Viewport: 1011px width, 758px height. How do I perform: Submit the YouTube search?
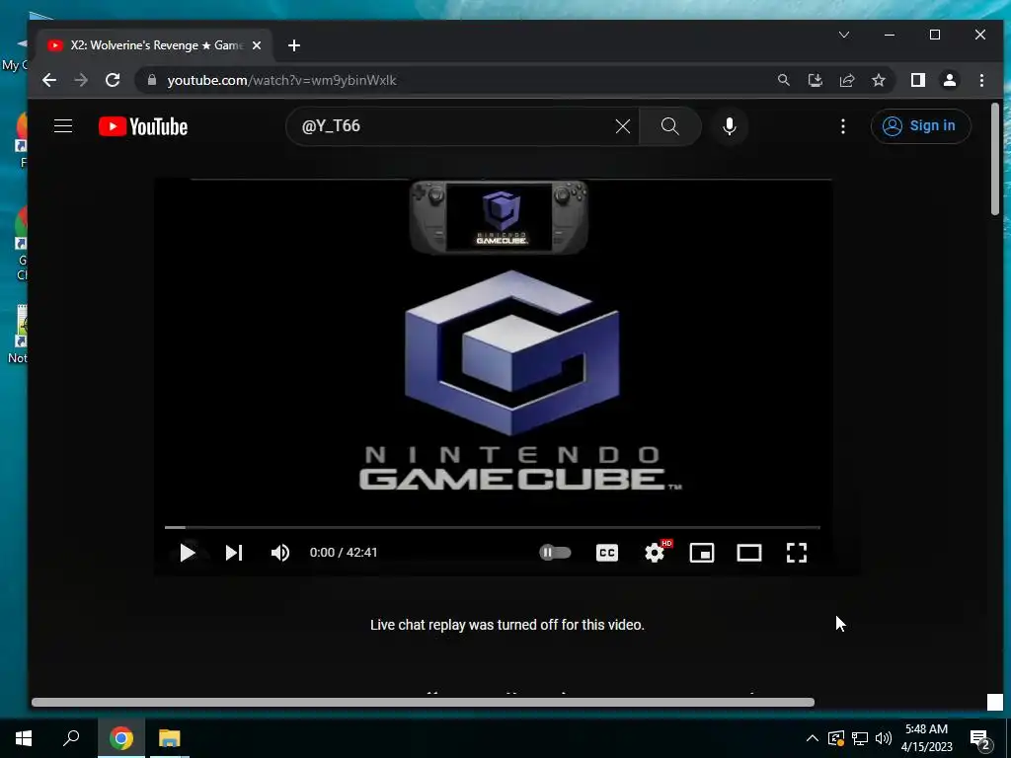pos(670,126)
